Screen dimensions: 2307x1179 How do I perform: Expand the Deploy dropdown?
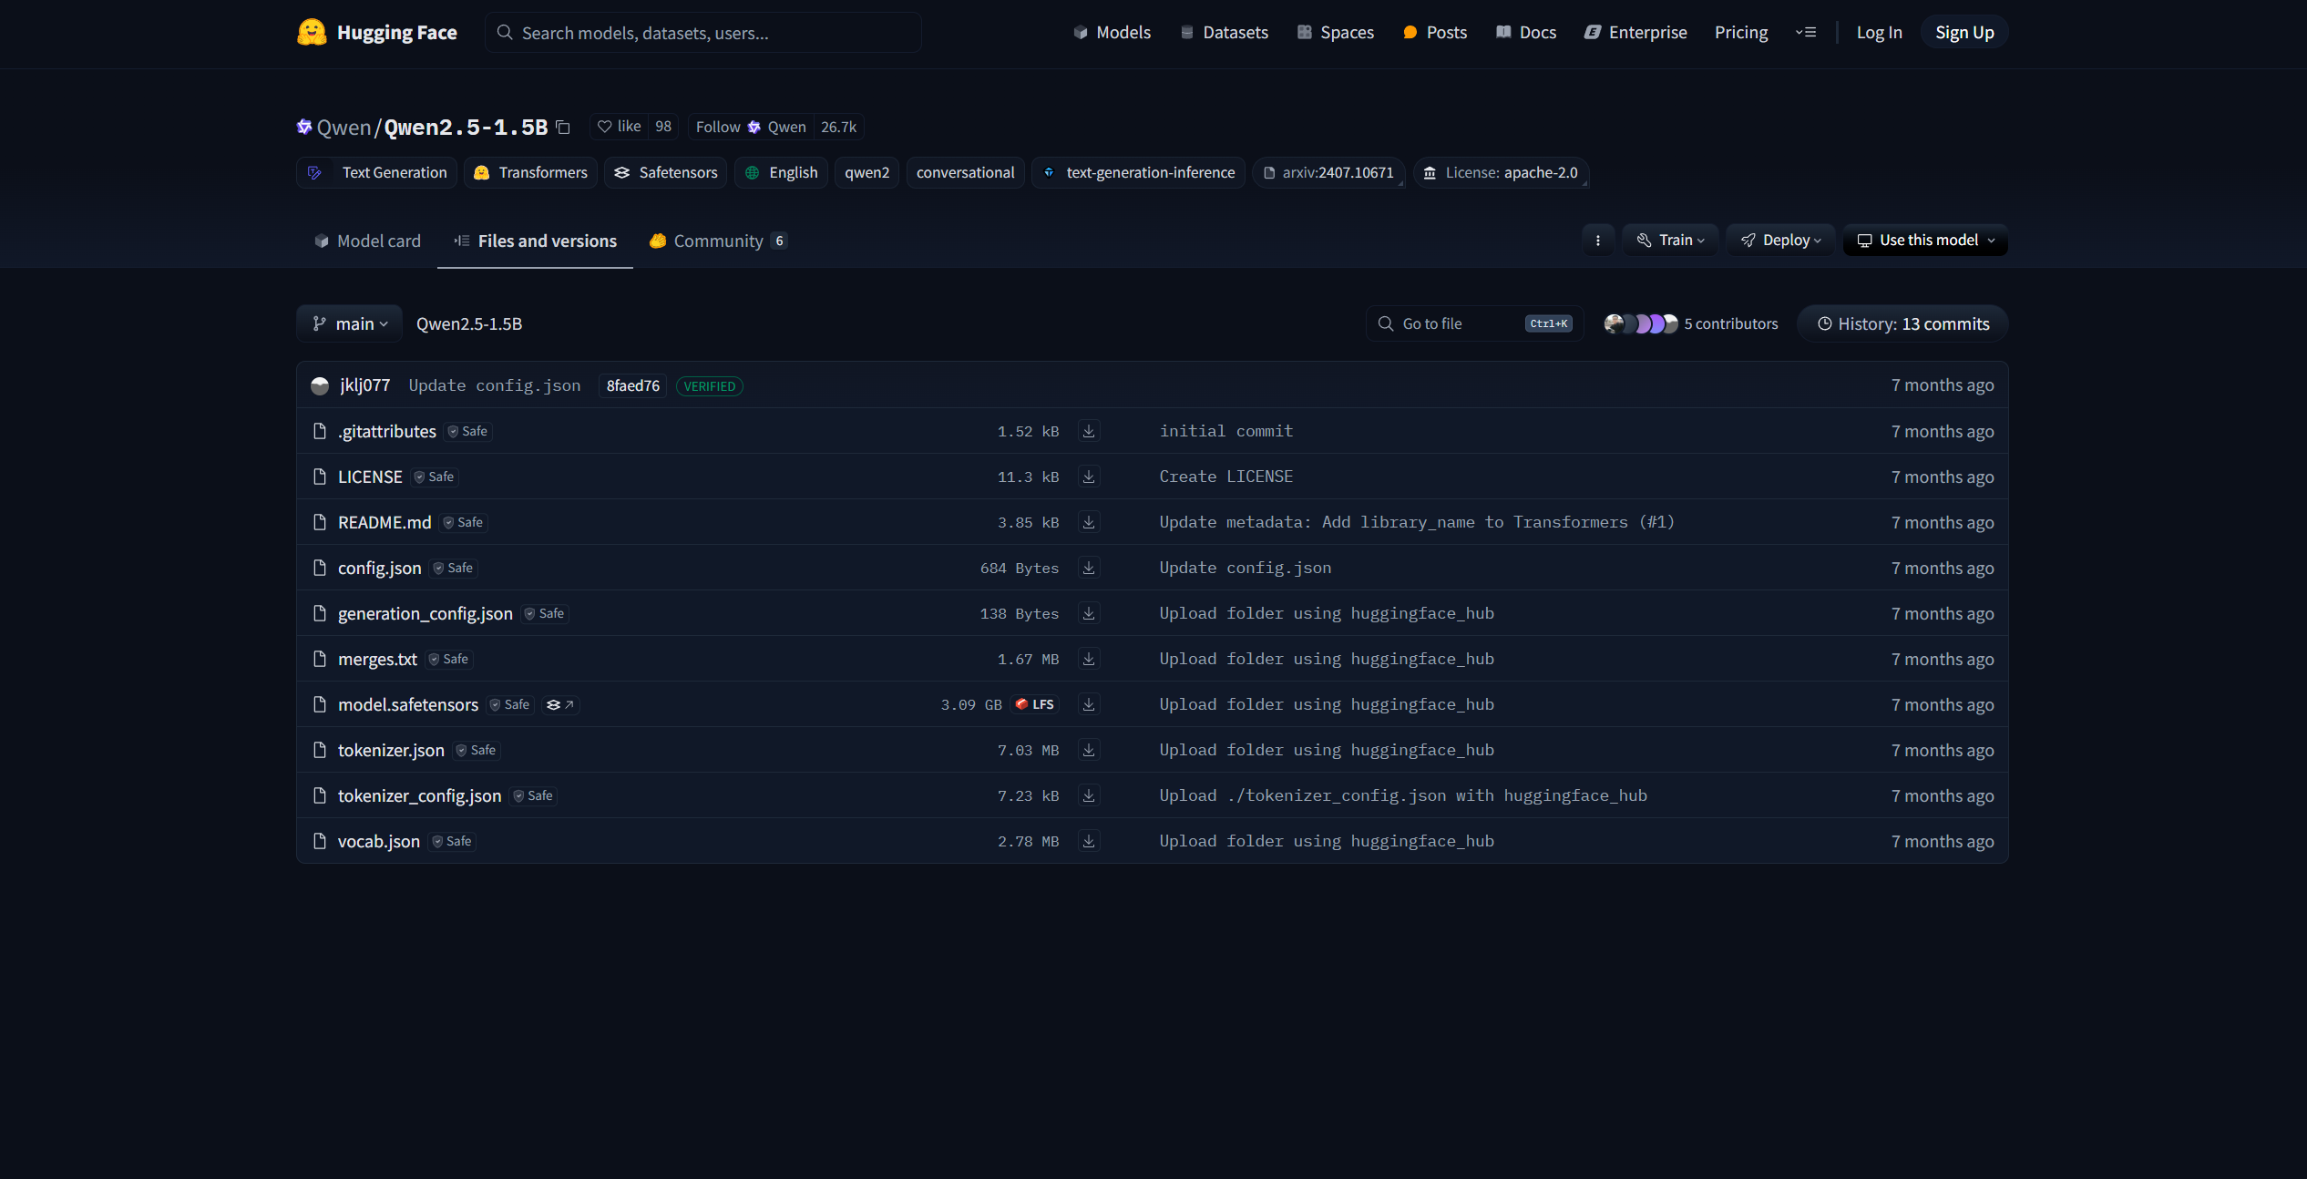1780,241
